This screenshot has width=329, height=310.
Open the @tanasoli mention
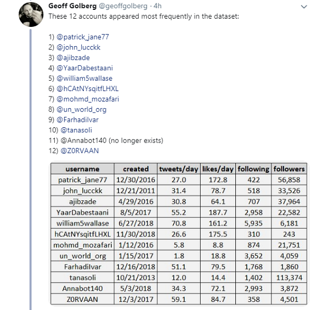(x=76, y=130)
